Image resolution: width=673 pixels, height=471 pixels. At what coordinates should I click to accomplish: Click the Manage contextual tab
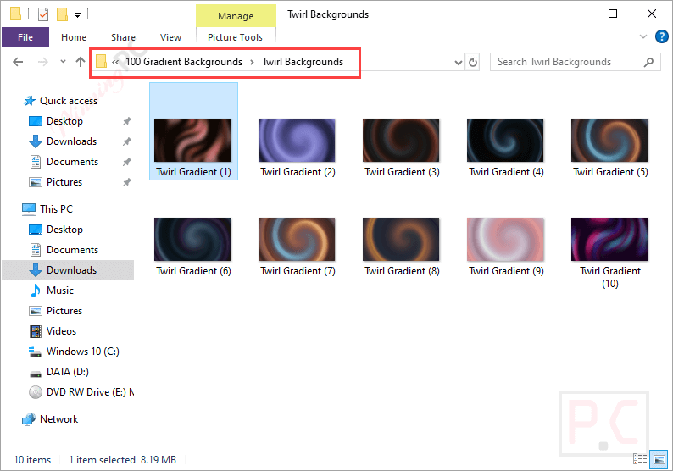[x=236, y=16]
